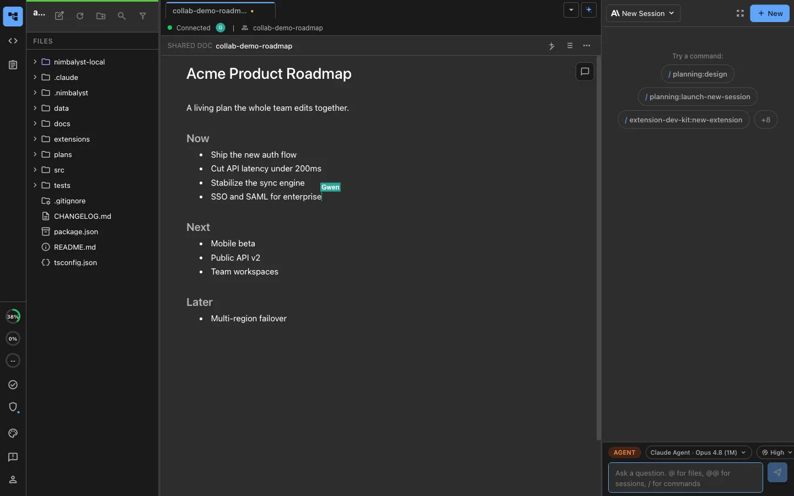The image size is (794, 496).
Task: Run the /planning:design command
Action: point(698,74)
